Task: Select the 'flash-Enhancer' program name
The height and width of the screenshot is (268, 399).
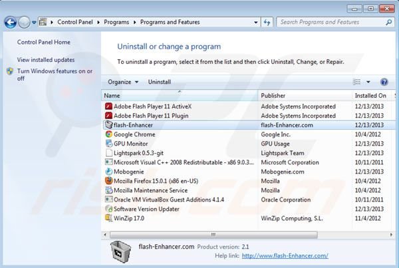Action: [x=133, y=125]
